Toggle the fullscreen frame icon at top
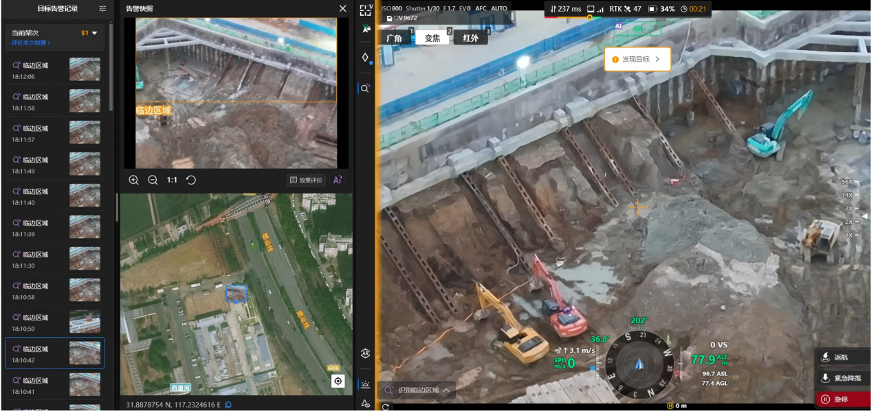Viewport: 871px width, 411px height. click(x=365, y=10)
